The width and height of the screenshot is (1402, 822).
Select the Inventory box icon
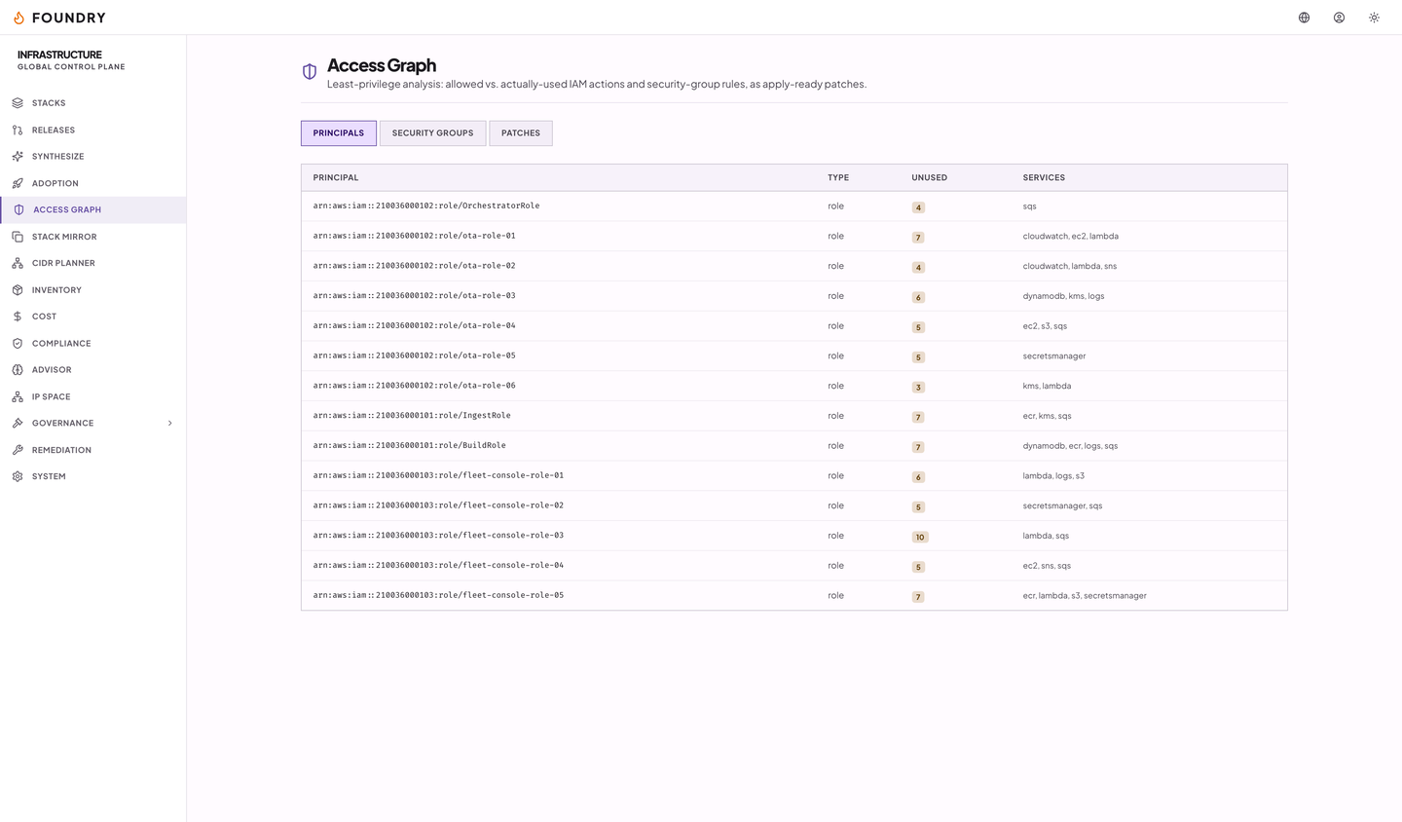click(x=18, y=290)
